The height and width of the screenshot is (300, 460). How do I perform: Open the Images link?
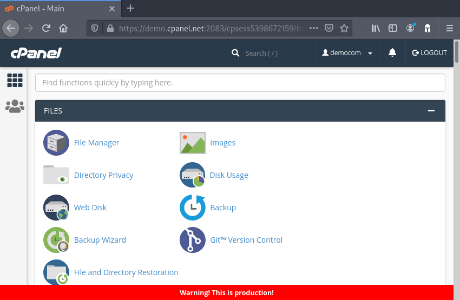tap(222, 143)
